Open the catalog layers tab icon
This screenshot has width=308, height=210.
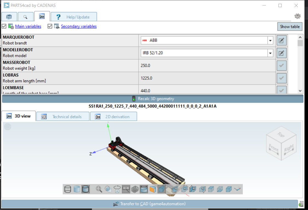pyautogui.click(x=9, y=17)
